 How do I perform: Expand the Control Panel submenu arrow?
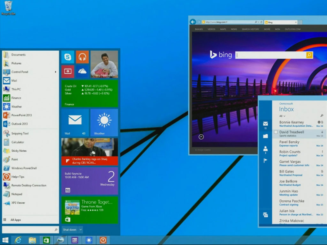[x=56, y=72]
